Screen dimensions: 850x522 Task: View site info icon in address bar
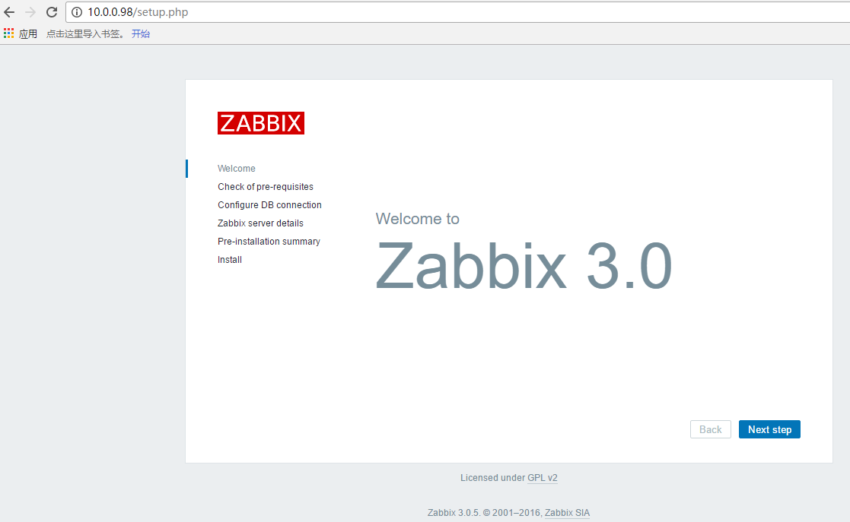[77, 12]
